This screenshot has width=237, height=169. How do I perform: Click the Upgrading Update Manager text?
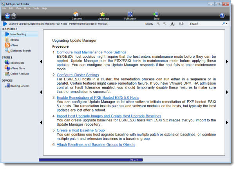click(x=75, y=41)
